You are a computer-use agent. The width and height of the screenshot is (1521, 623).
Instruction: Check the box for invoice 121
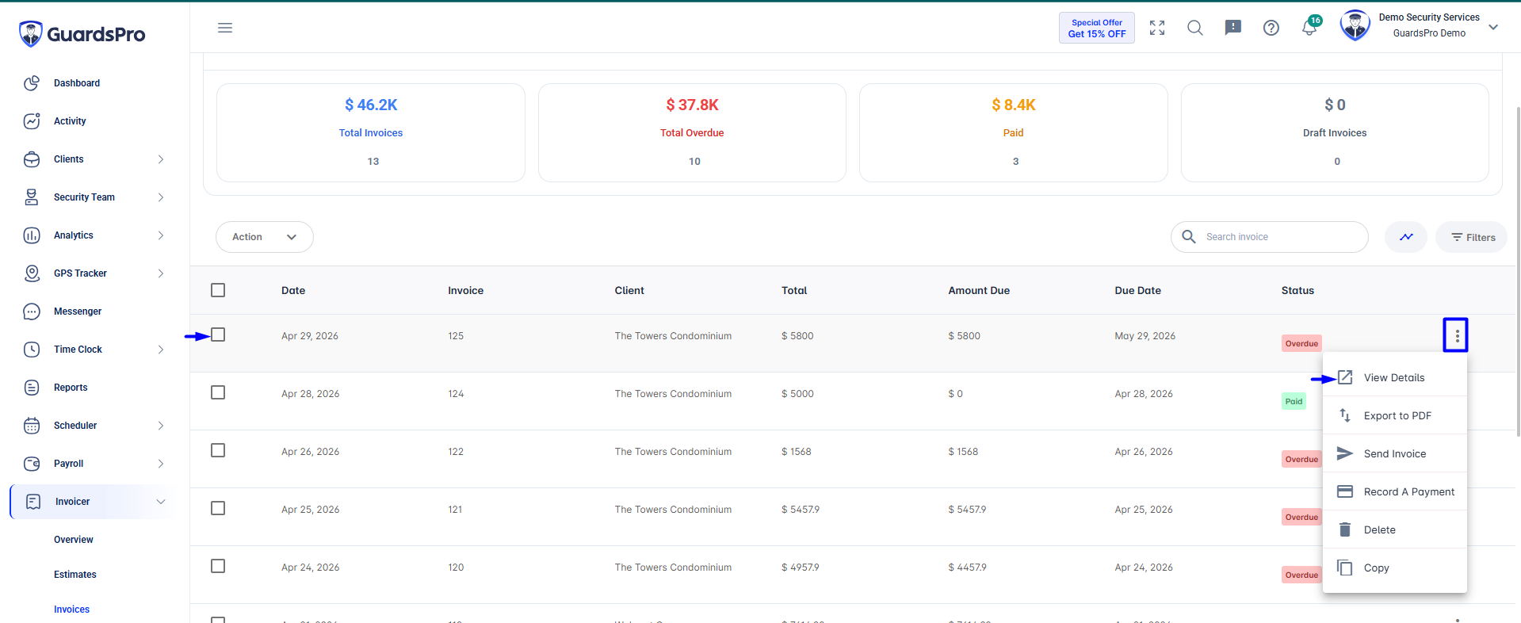pyautogui.click(x=218, y=508)
